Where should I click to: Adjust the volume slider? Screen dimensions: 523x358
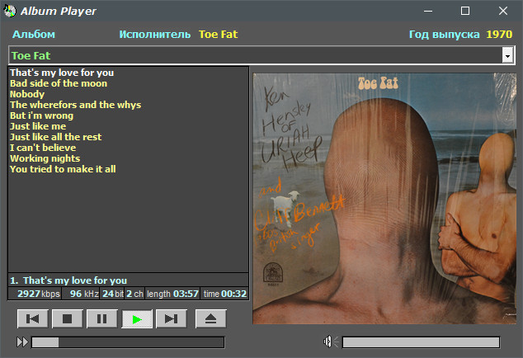pyautogui.click(x=421, y=342)
